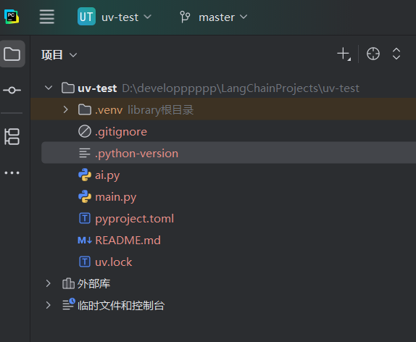The height and width of the screenshot is (342, 416).
Task: Click the expand/collapse all arrows icon
Action: [x=396, y=54]
